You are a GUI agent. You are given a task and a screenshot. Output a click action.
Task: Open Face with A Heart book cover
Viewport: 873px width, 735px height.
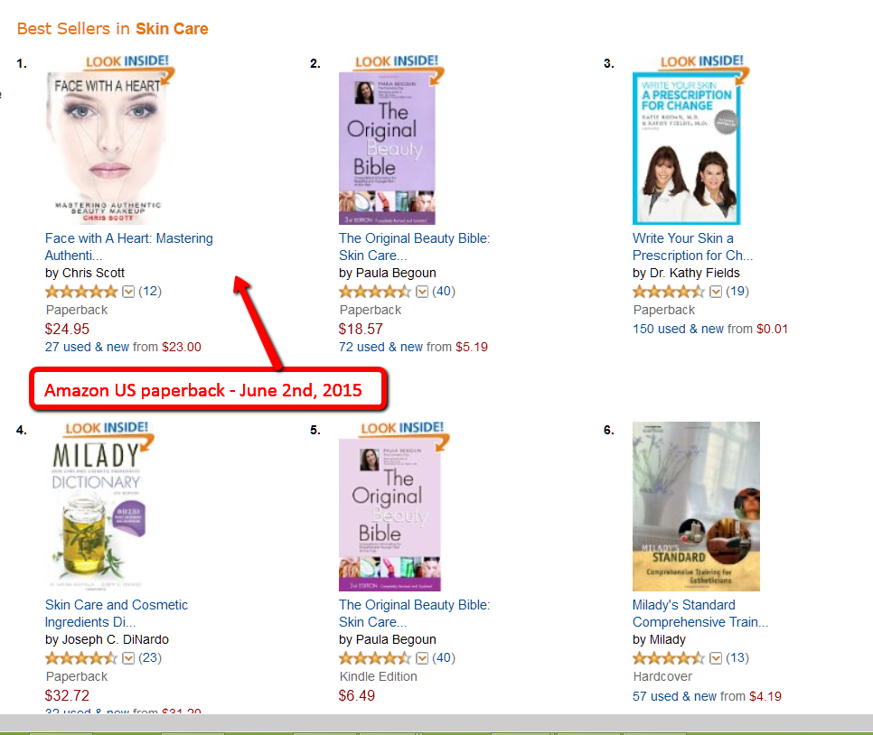[108, 148]
